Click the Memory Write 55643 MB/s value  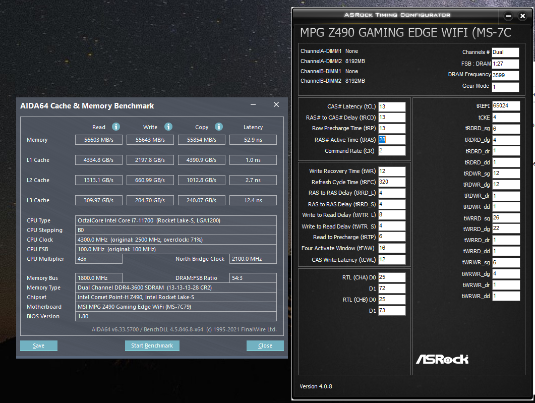[150, 140]
